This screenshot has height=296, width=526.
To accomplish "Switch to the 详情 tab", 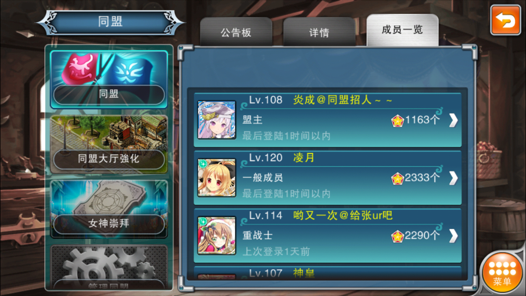I will (319, 32).
